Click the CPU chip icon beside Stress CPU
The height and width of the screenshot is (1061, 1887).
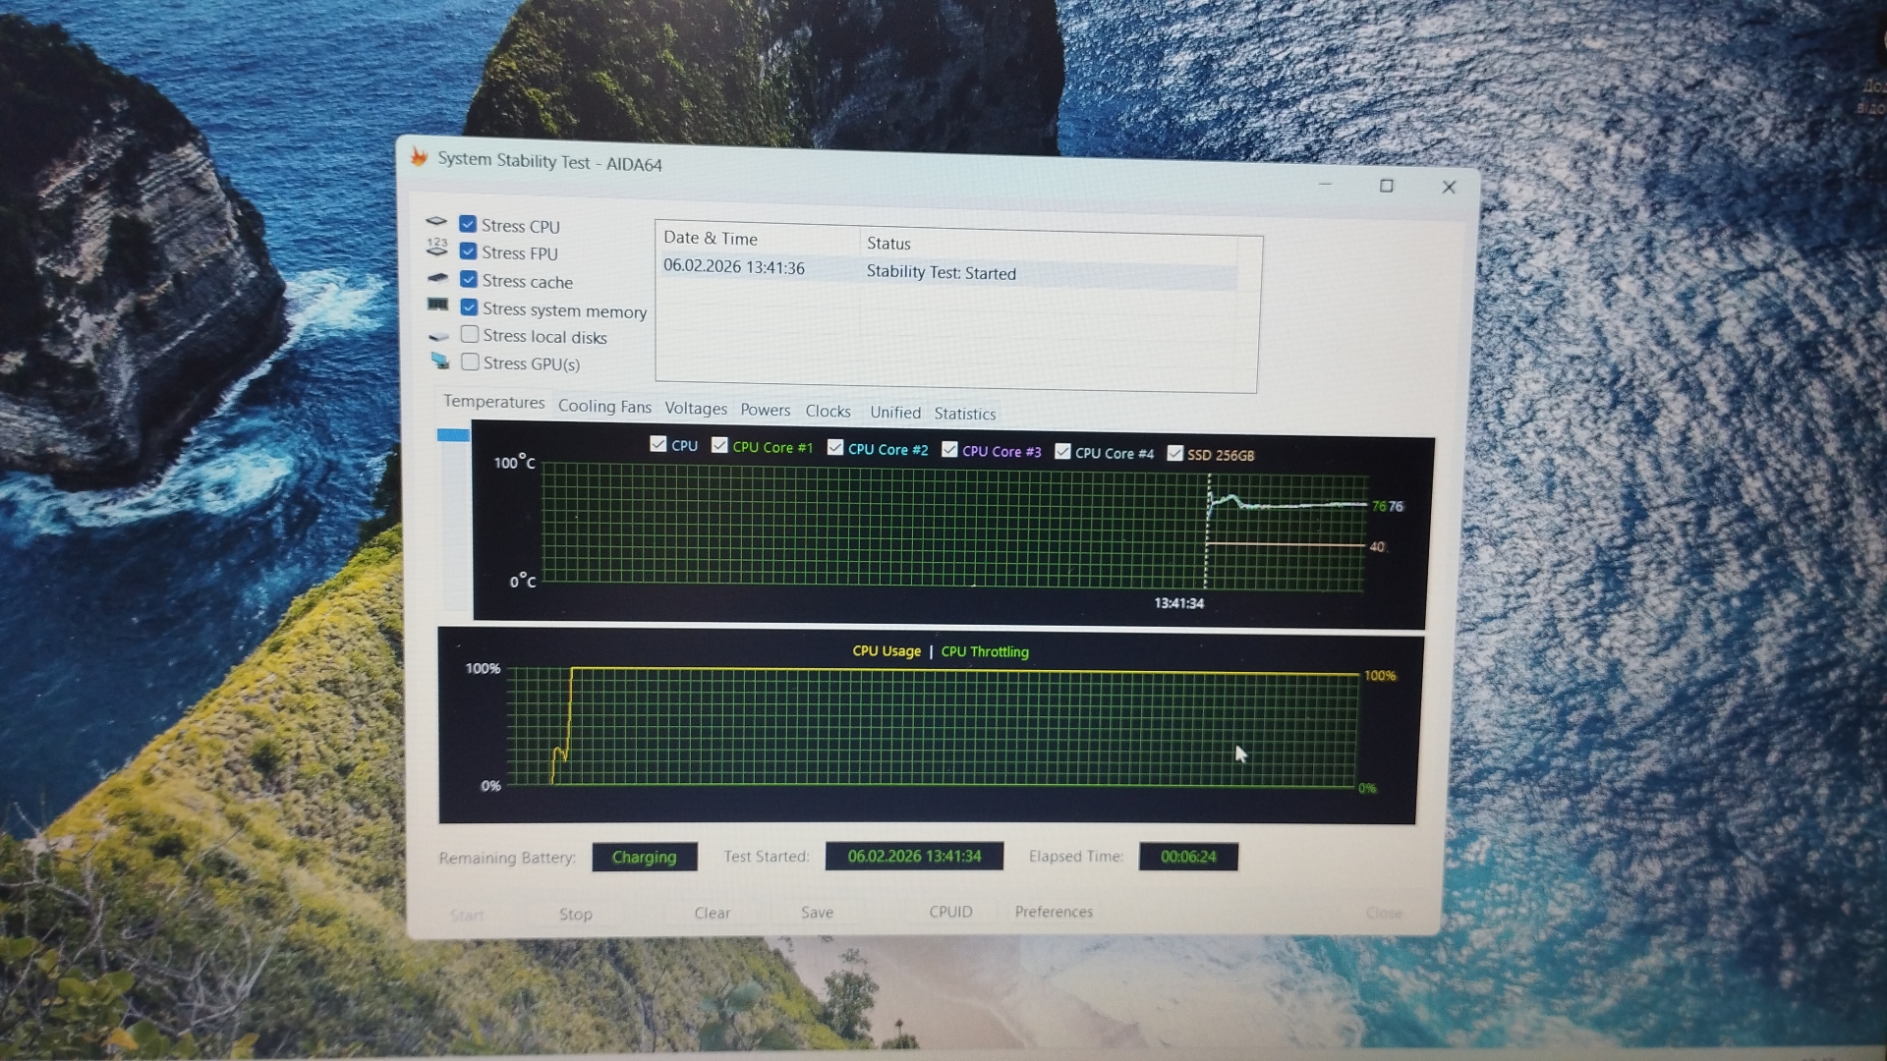click(436, 222)
